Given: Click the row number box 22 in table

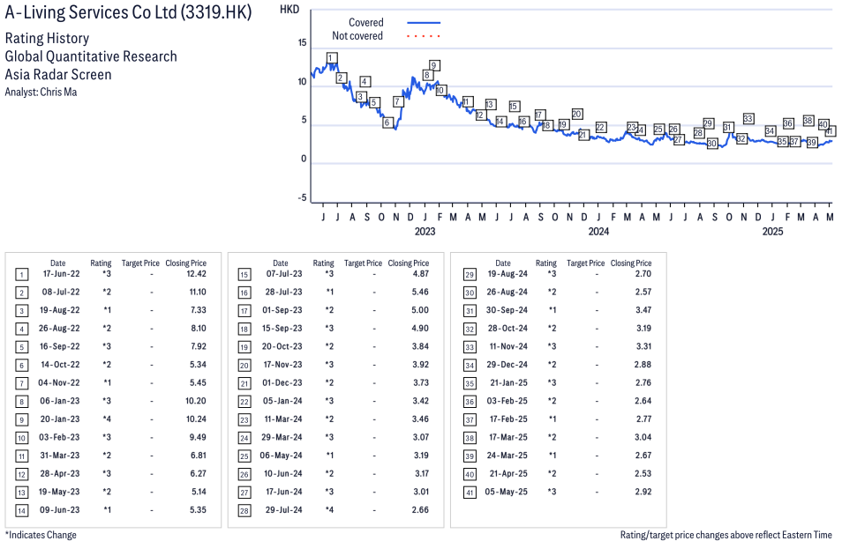Looking at the screenshot, I should (x=244, y=402).
